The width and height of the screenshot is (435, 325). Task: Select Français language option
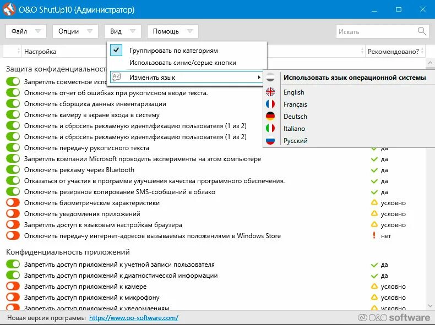(295, 104)
